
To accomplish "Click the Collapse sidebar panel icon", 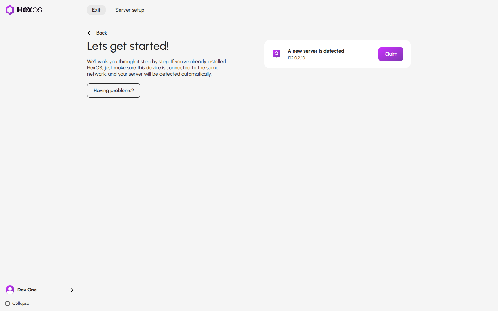I will tap(7, 304).
